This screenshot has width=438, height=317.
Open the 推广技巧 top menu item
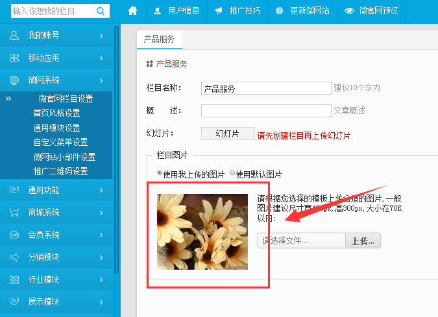pyautogui.click(x=237, y=11)
